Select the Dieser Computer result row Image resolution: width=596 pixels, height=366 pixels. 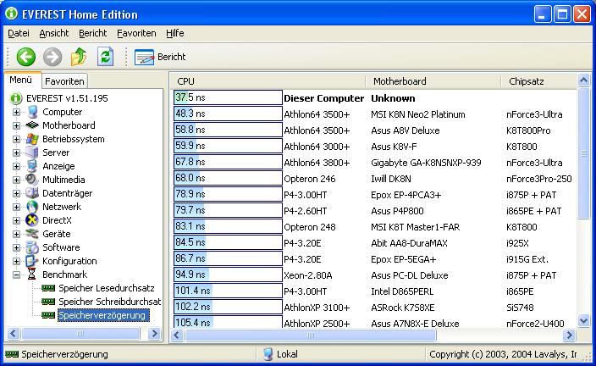pos(375,98)
